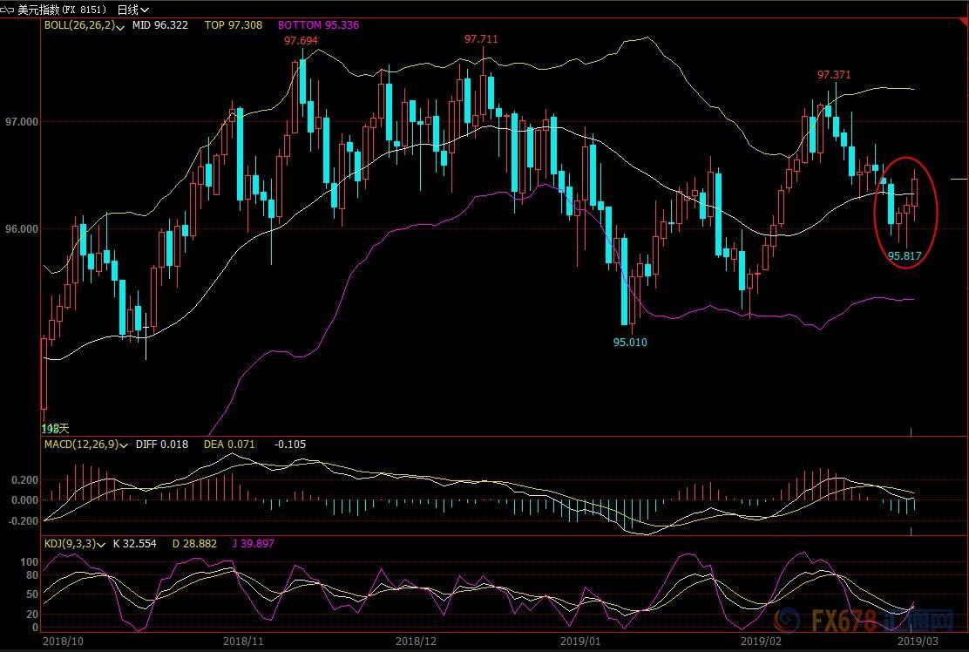This screenshot has width=969, height=652.
Task: Click the 97.371 high price marker
Action: coord(833,75)
